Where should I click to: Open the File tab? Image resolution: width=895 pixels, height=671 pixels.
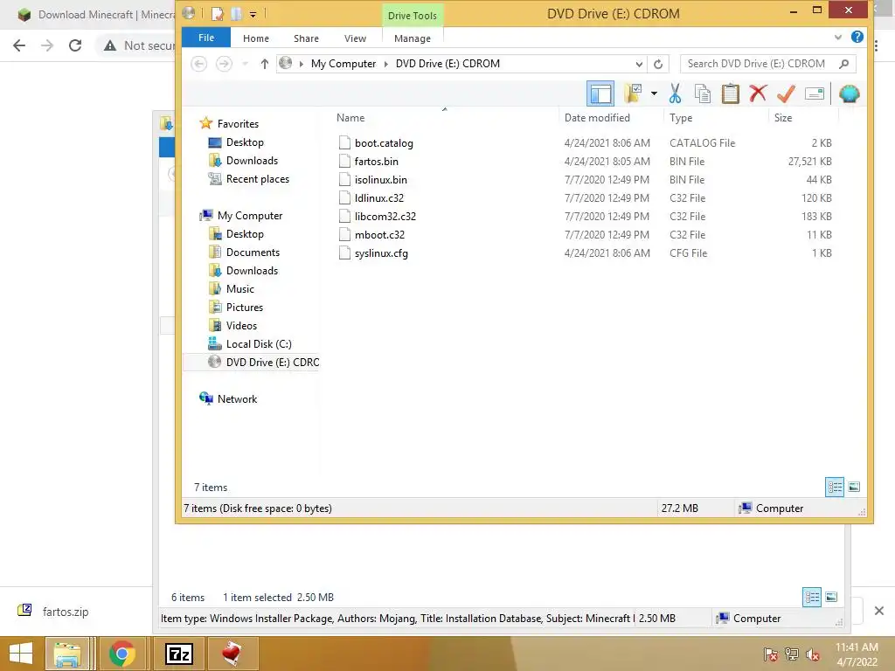point(206,38)
